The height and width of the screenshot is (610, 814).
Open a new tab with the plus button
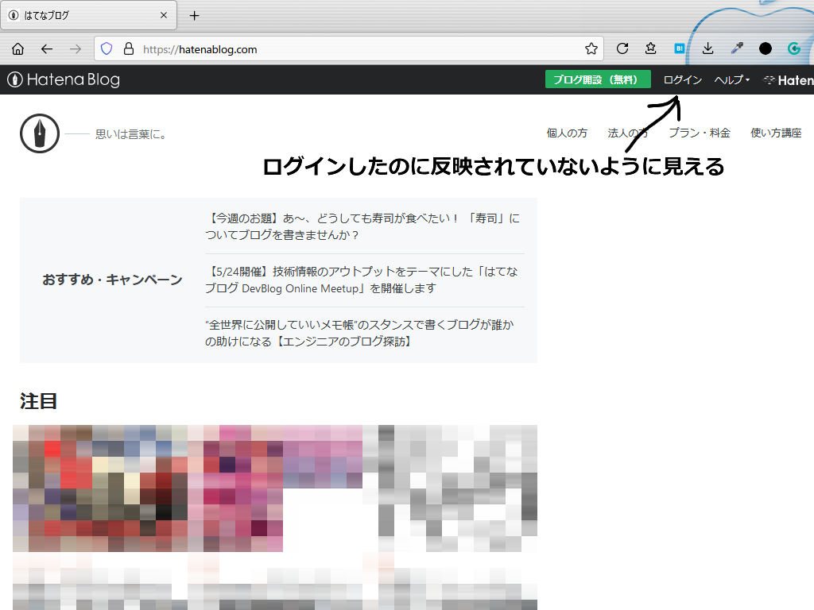click(194, 16)
